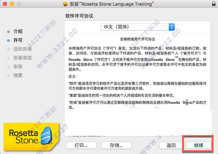Image resolution: width=218 pixels, height=154 pixels.
Task: Minimize the installer with the yellow button
Action: click(x=12, y=4)
